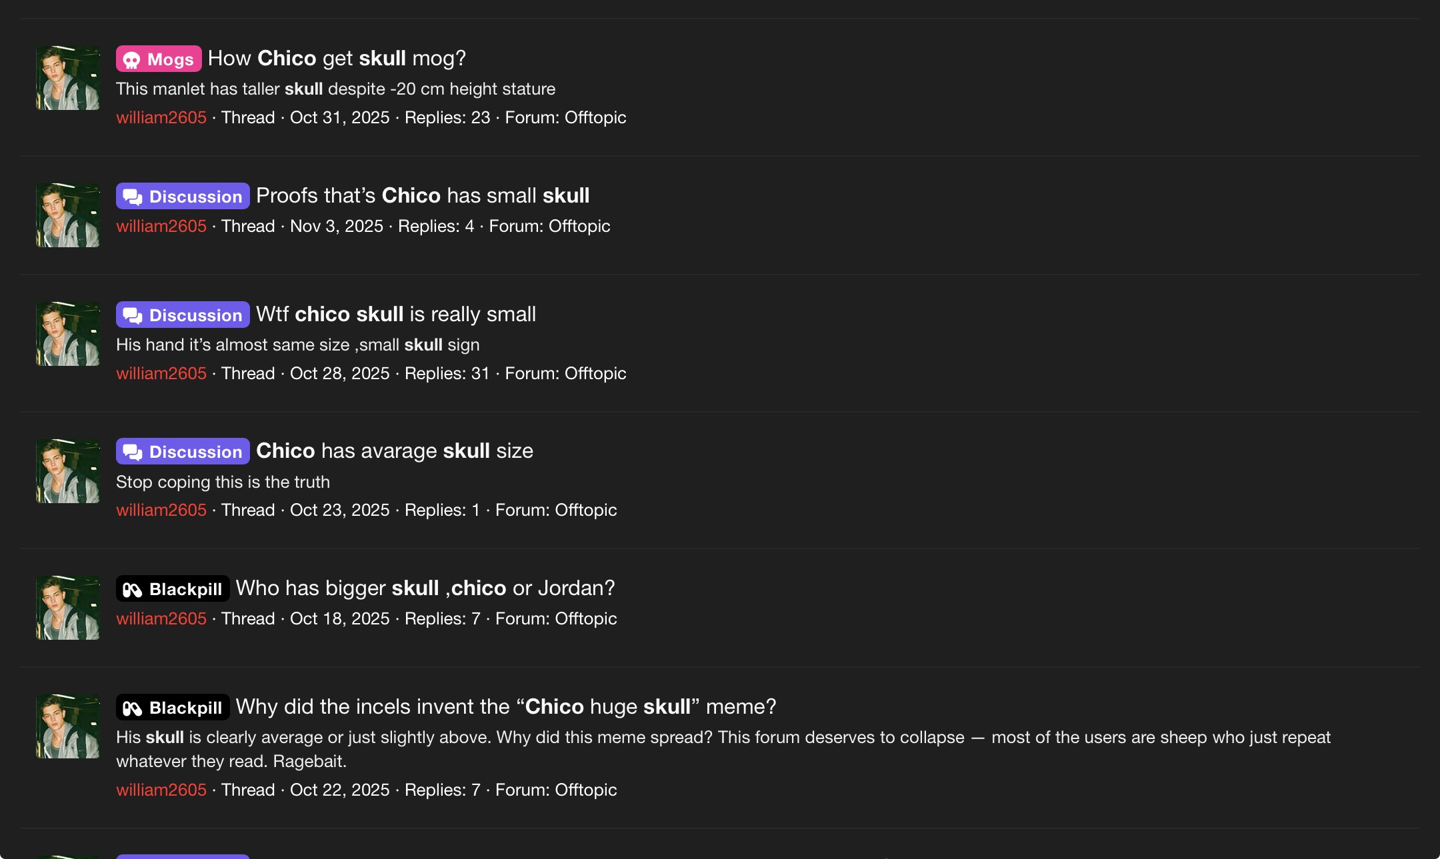Click avatar beside "Chico has avarage skull size" thread
Viewport: 1440px width, 859px height.
click(68, 471)
